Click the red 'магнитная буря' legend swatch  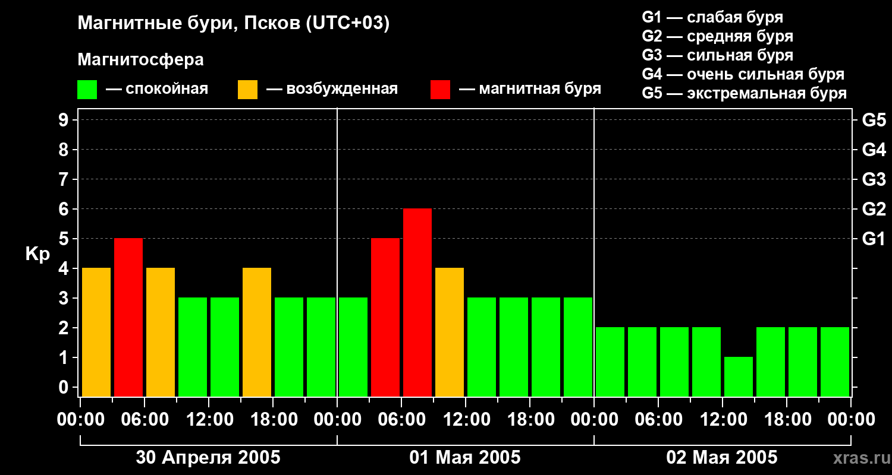click(441, 90)
